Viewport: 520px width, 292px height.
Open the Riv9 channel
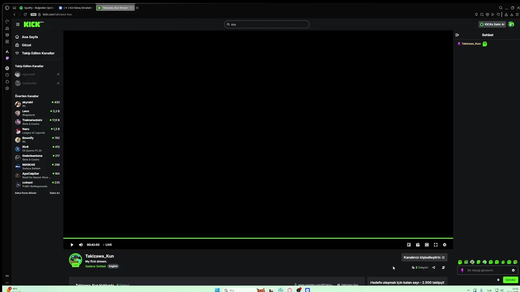pos(37,148)
